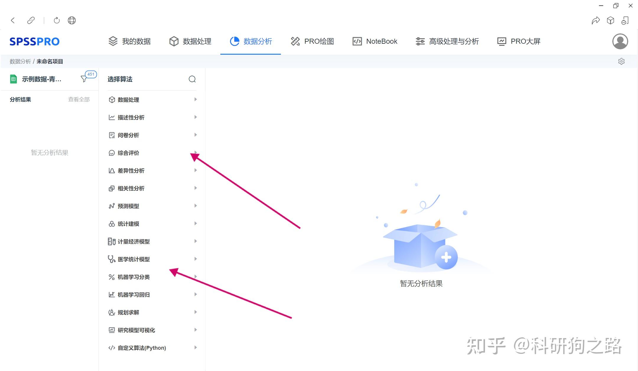Click the PRO绘图 drawing icon
Image resolution: width=638 pixels, height=371 pixels.
point(295,41)
